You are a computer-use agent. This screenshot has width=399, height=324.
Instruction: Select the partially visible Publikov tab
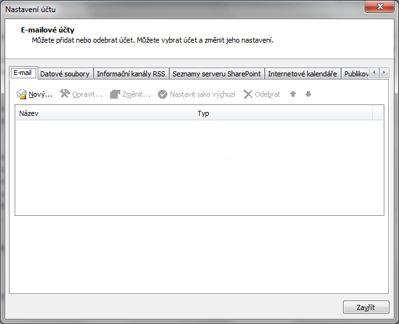pos(355,74)
